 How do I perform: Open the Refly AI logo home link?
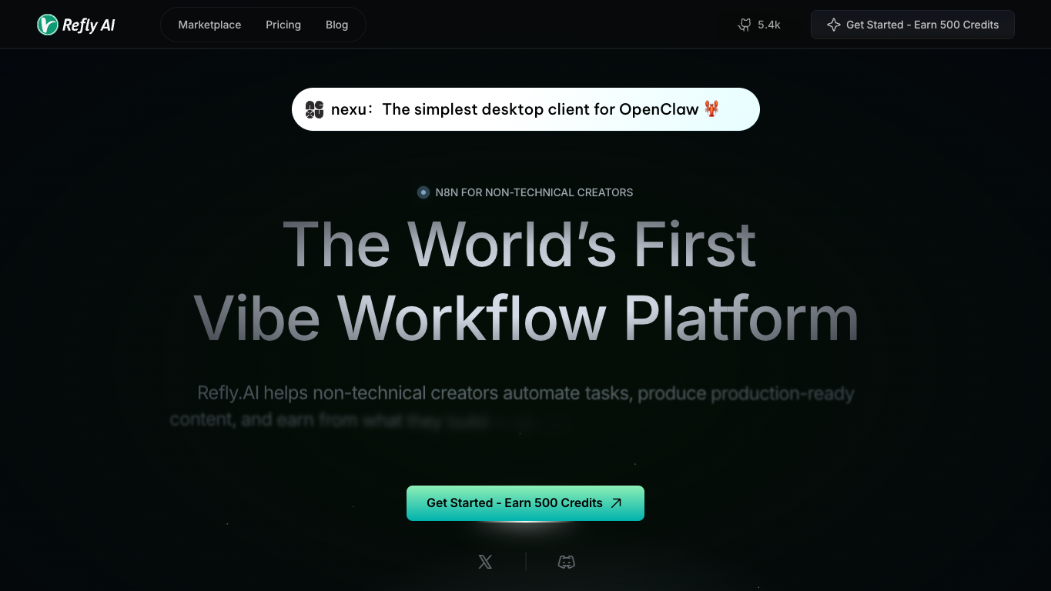click(76, 25)
